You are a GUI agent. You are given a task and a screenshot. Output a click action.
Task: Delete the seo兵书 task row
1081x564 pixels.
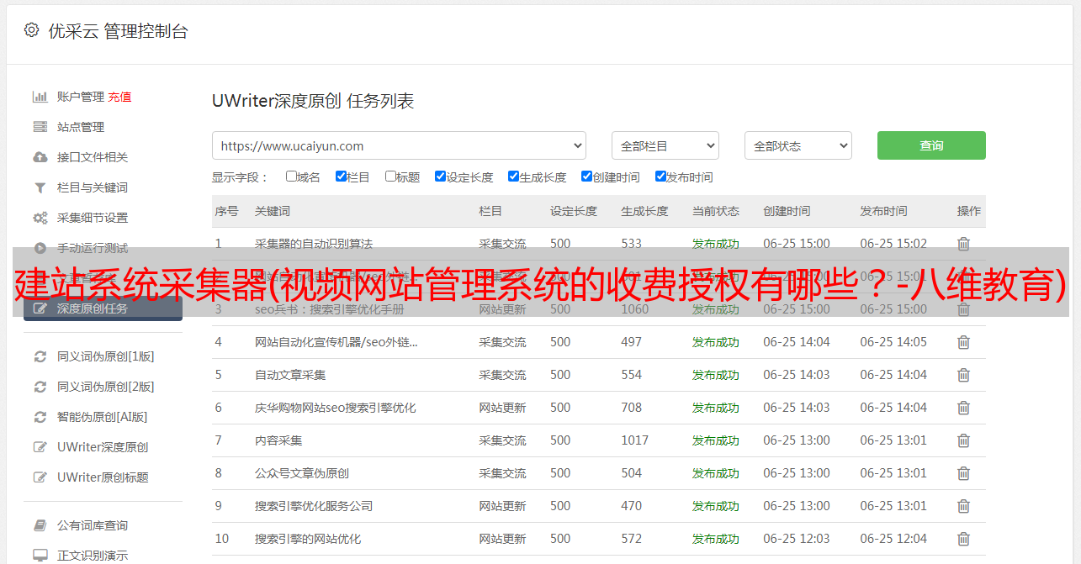coord(964,309)
